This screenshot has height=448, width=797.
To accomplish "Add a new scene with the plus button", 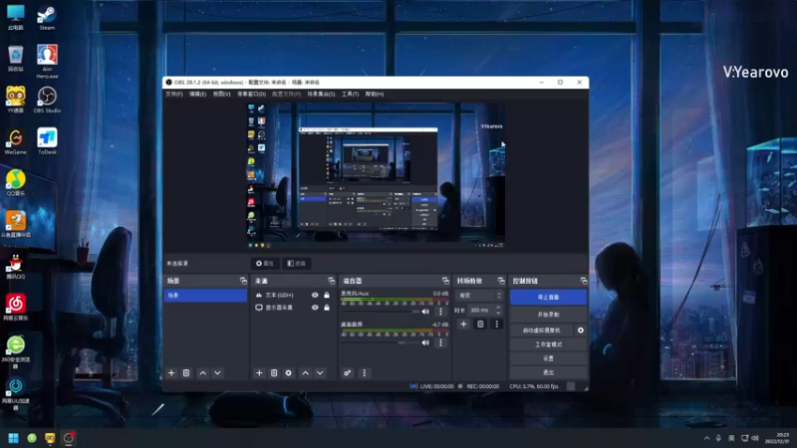I will click(171, 372).
